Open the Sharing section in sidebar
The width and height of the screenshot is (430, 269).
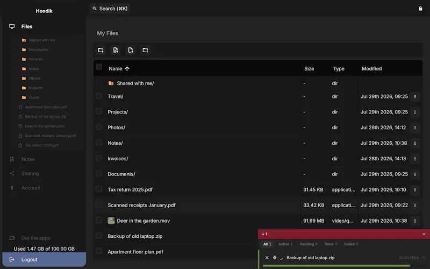click(x=30, y=173)
